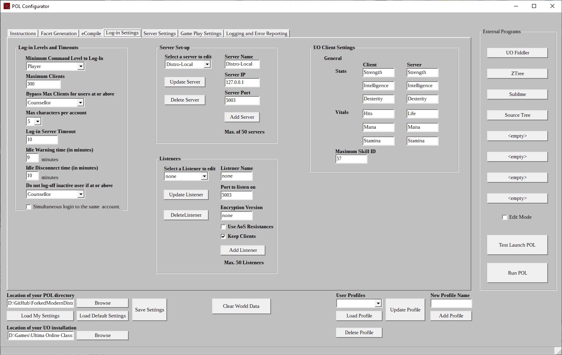Viewport: 562px width, 355px height.
Task: Open the Game Play Settings tab
Action: click(x=201, y=34)
